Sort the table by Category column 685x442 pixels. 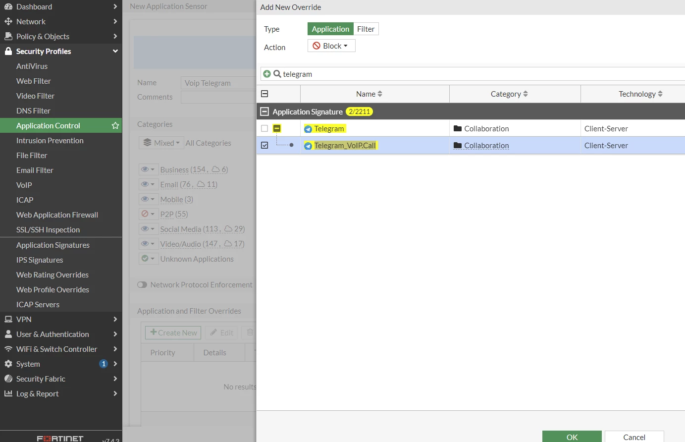tap(509, 94)
